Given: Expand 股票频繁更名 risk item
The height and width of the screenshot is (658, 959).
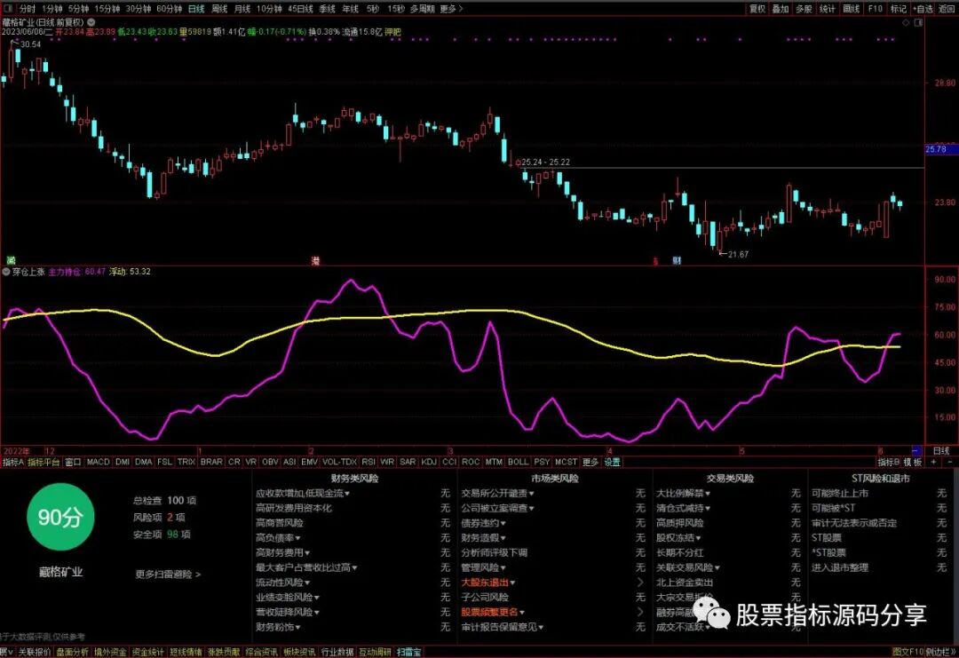Looking at the screenshot, I should (x=493, y=612).
